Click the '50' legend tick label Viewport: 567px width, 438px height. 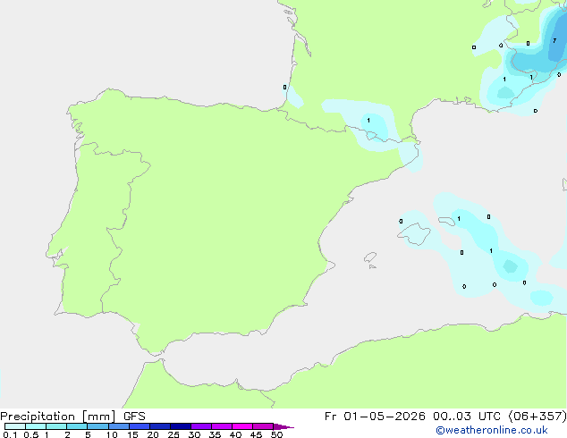point(276,434)
